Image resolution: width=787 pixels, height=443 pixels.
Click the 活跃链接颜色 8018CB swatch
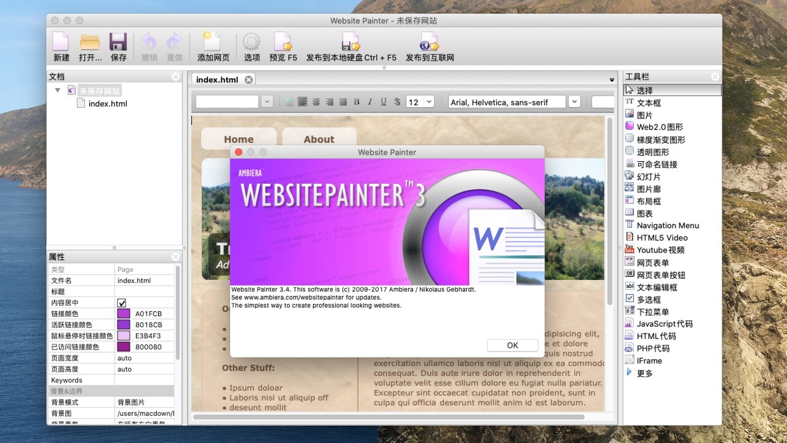click(124, 325)
